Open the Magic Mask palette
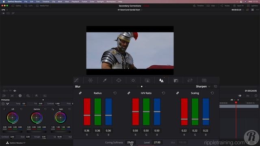 [147, 80]
